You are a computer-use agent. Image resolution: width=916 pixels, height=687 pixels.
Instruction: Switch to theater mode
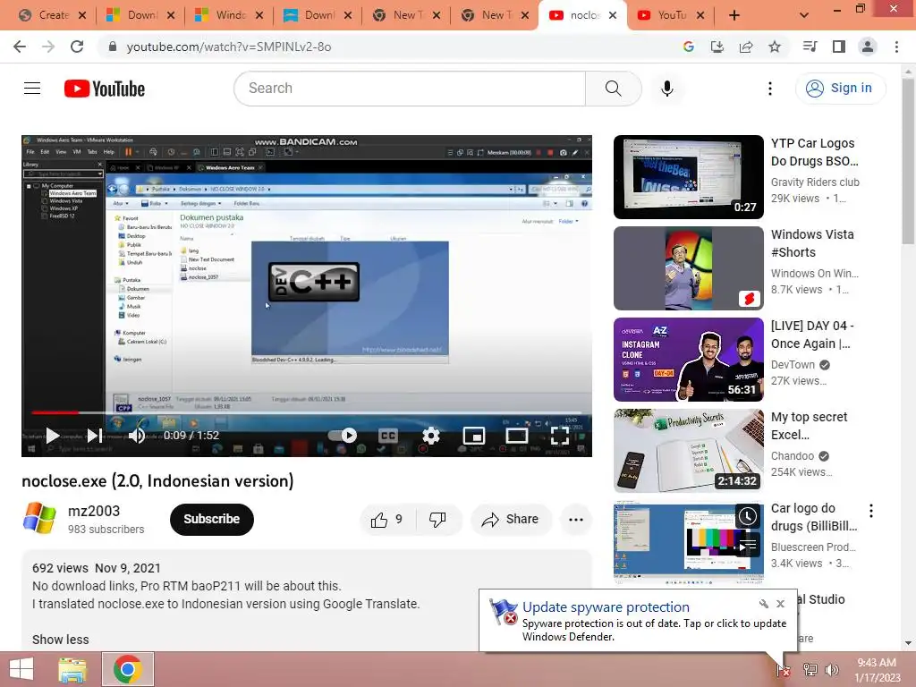[x=517, y=436]
